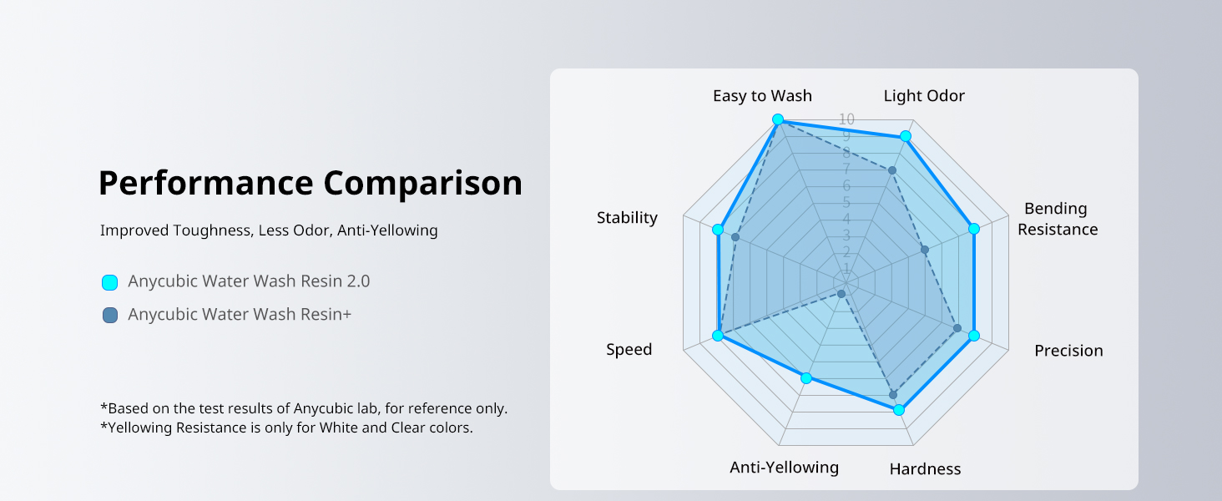
Task: Click the Anti-Yellowing axis label
Action: click(784, 468)
